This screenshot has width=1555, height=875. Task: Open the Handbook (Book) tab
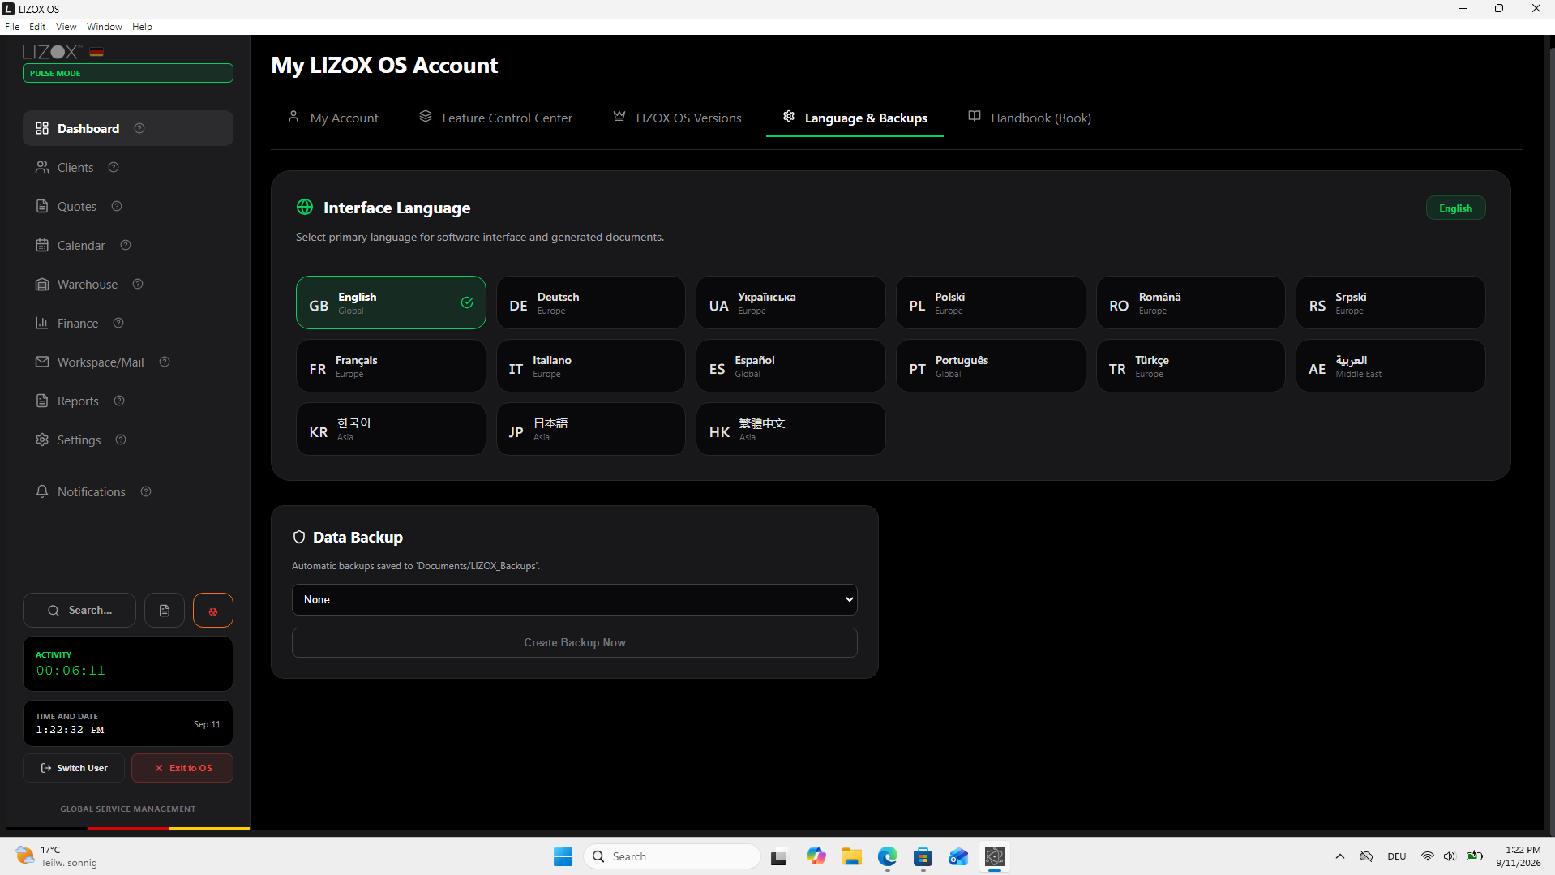(1030, 118)
